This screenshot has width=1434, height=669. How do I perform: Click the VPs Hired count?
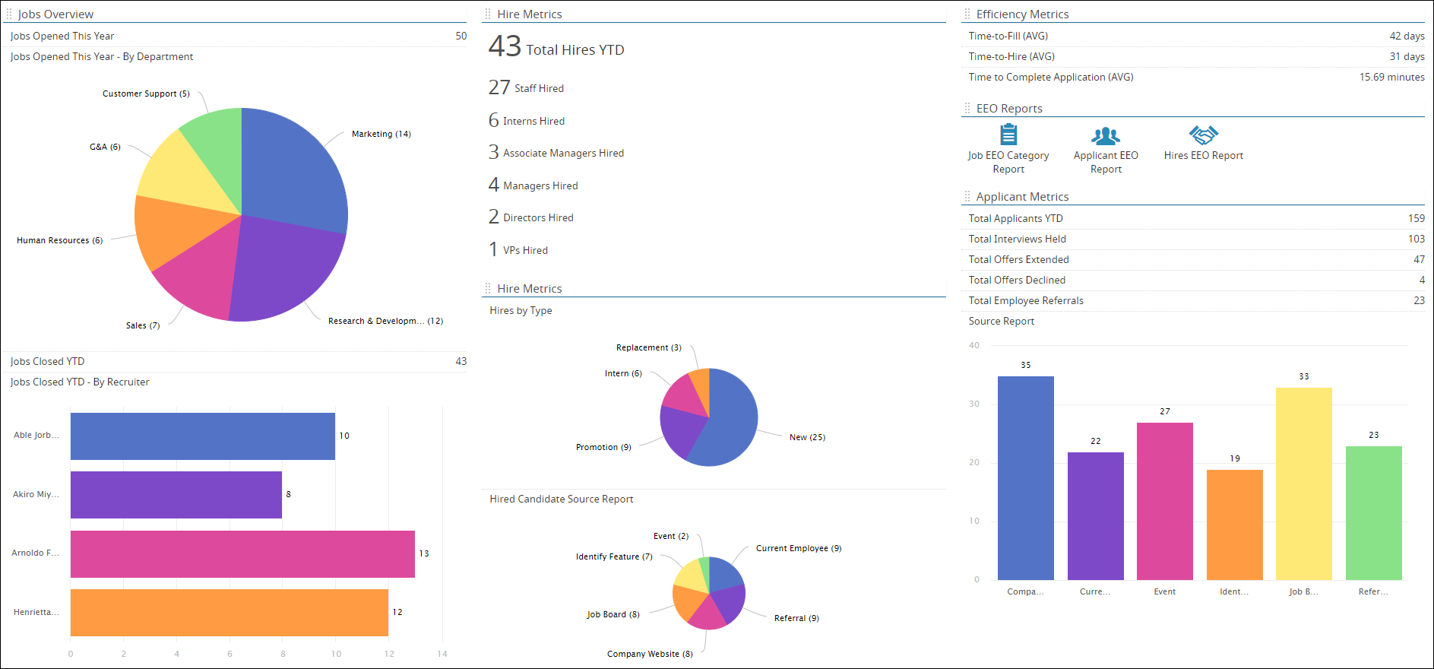tap(493, 249)
